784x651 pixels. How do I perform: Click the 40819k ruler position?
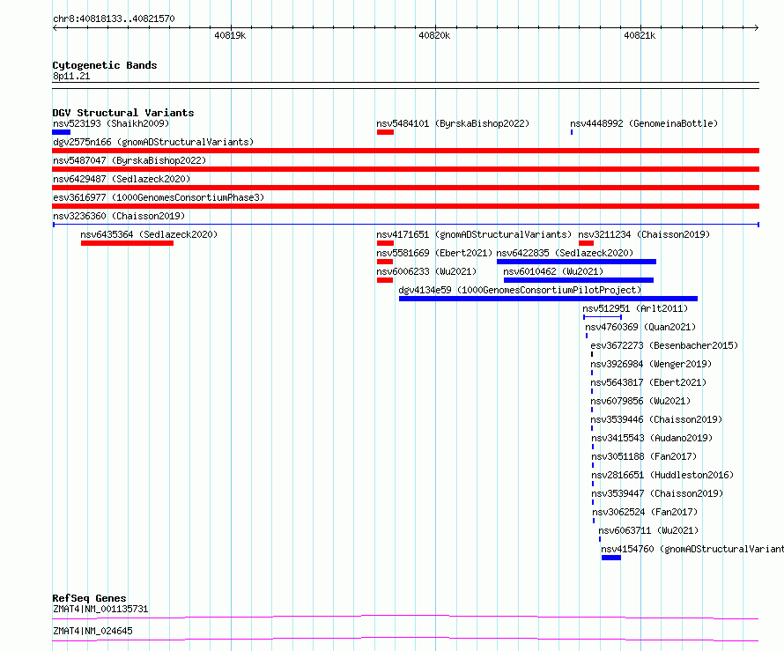[x=230, y=35]
